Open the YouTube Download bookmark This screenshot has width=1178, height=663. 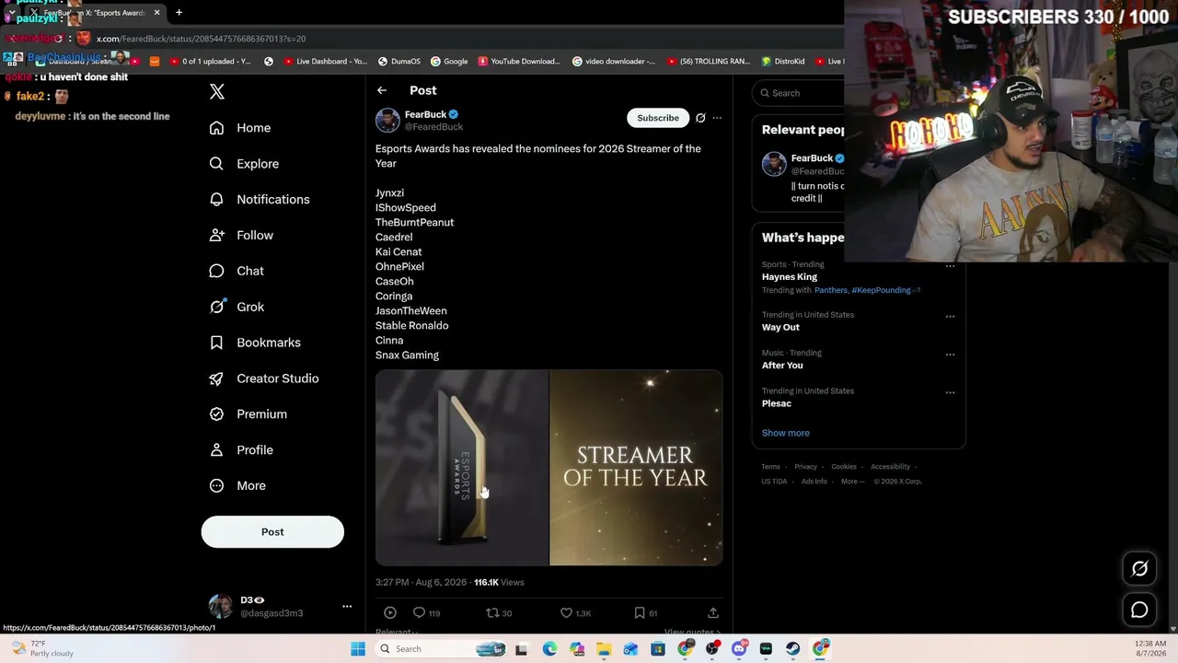coord(519,62)
